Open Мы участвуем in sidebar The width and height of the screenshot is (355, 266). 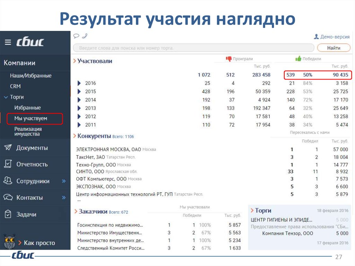point(31,119)
